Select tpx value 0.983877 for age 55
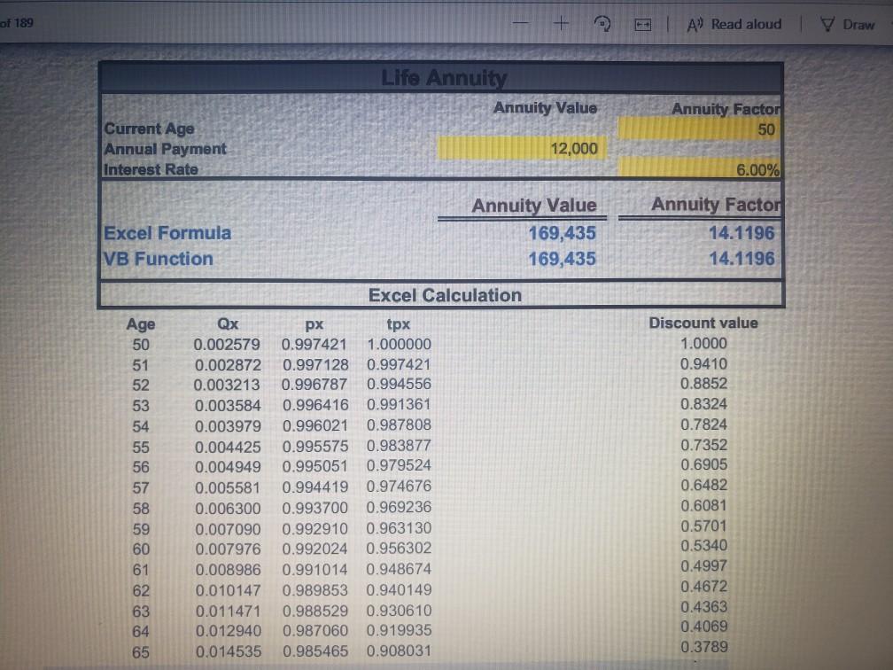Image resolution: width=893 pixels, height=670 pixels. [x=399, y=446]
